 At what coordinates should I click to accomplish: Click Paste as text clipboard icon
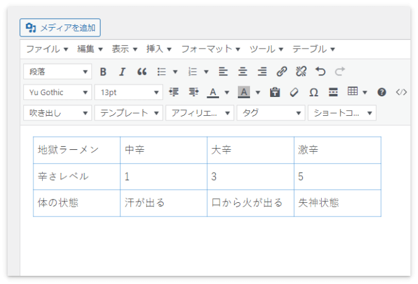[x=275, y=92]
